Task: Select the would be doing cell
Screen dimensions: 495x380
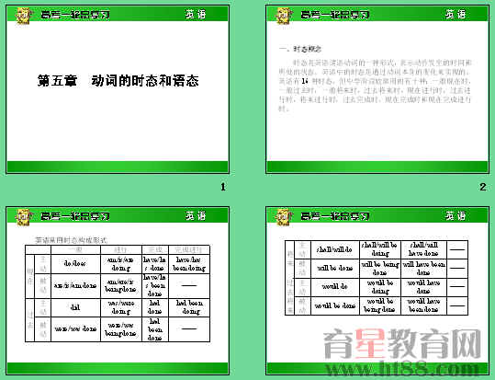Action: point(380,287)
